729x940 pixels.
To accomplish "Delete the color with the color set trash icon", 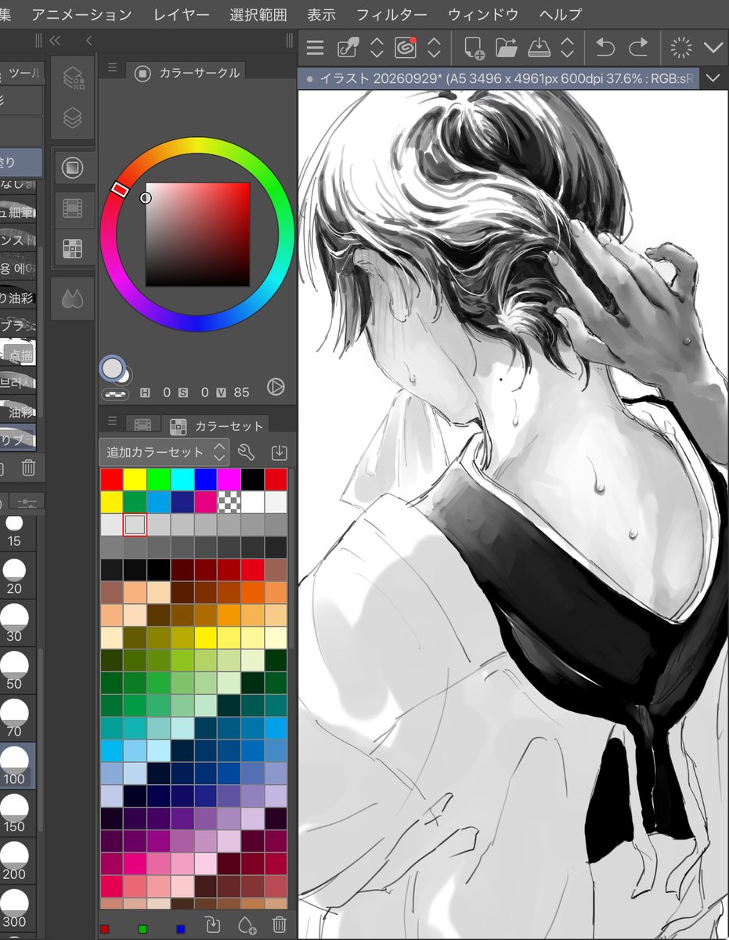I will pos(280,925).
